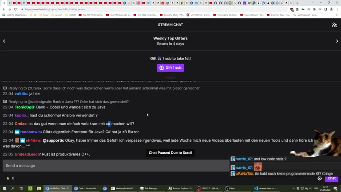Open volt4ic username in chat
Image resolution: width=341 pixels, height=192 pixels.
tap(21, 94)
